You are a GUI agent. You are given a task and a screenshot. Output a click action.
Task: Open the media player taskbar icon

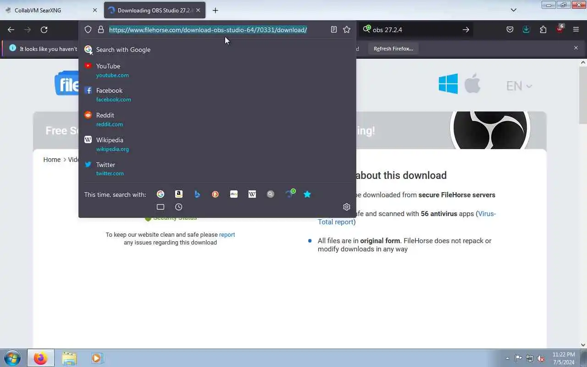coord(97,358)
